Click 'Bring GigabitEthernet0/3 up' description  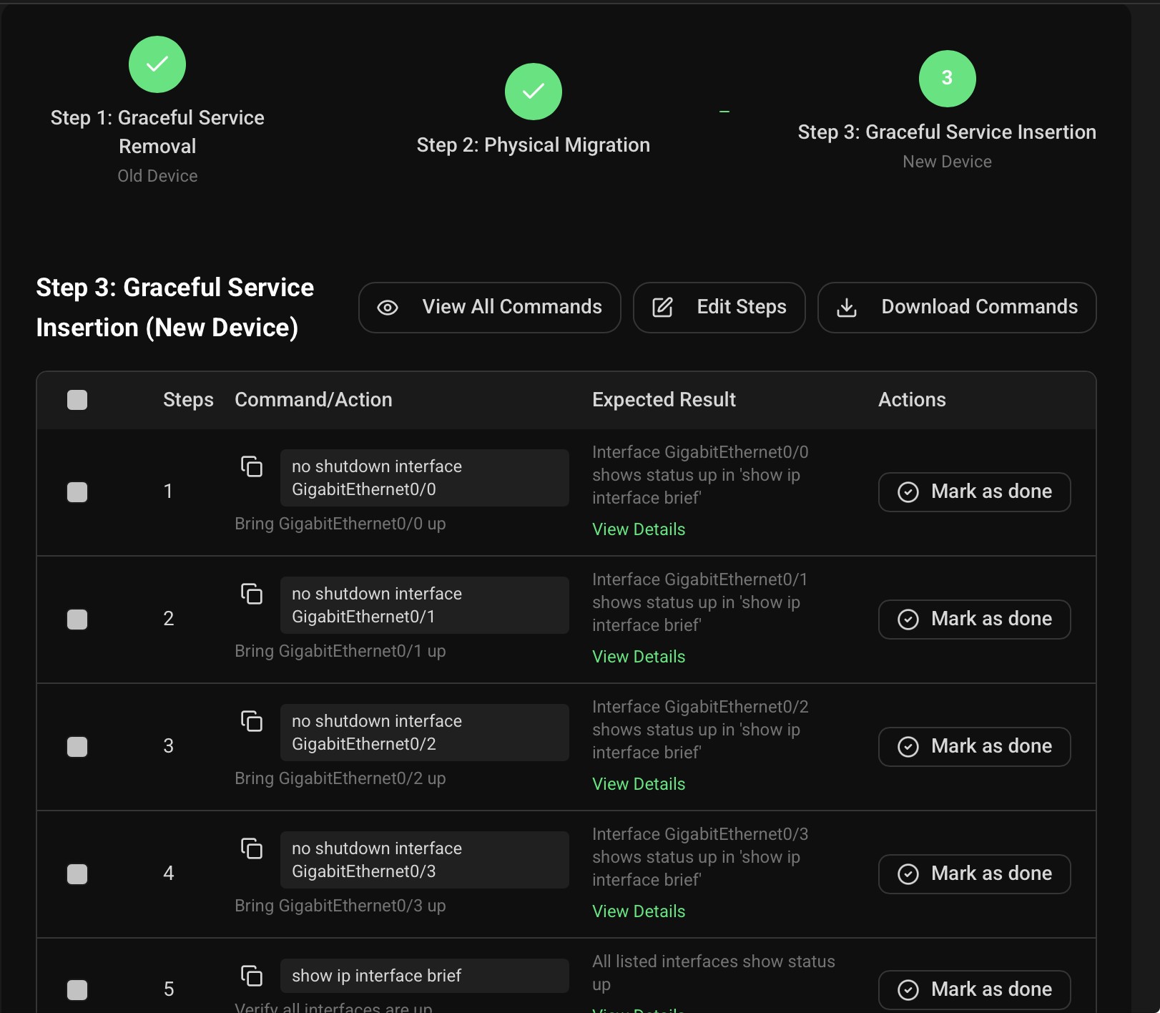click(340, 906)
